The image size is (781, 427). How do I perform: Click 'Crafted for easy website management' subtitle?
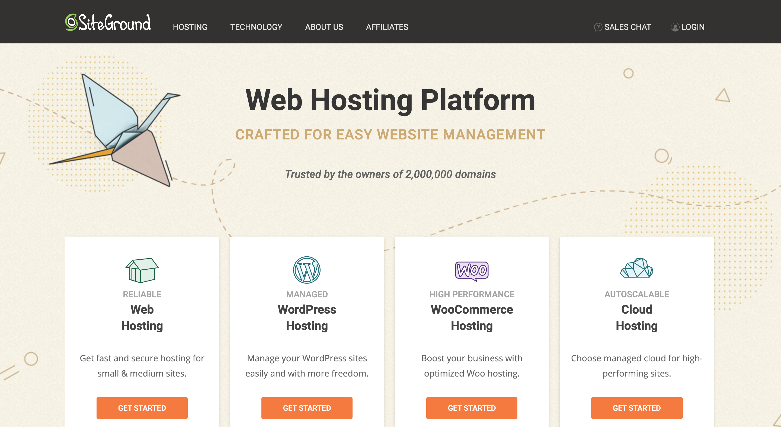pyautogui.click(x=390, y=134)
